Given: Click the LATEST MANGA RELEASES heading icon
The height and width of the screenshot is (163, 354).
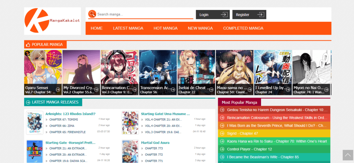Looking at the screenshot, I should coord(28,102).
